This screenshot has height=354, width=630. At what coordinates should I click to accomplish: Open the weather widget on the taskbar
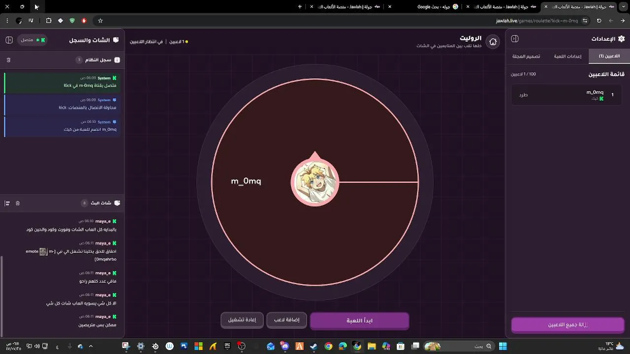pos(610,346)
